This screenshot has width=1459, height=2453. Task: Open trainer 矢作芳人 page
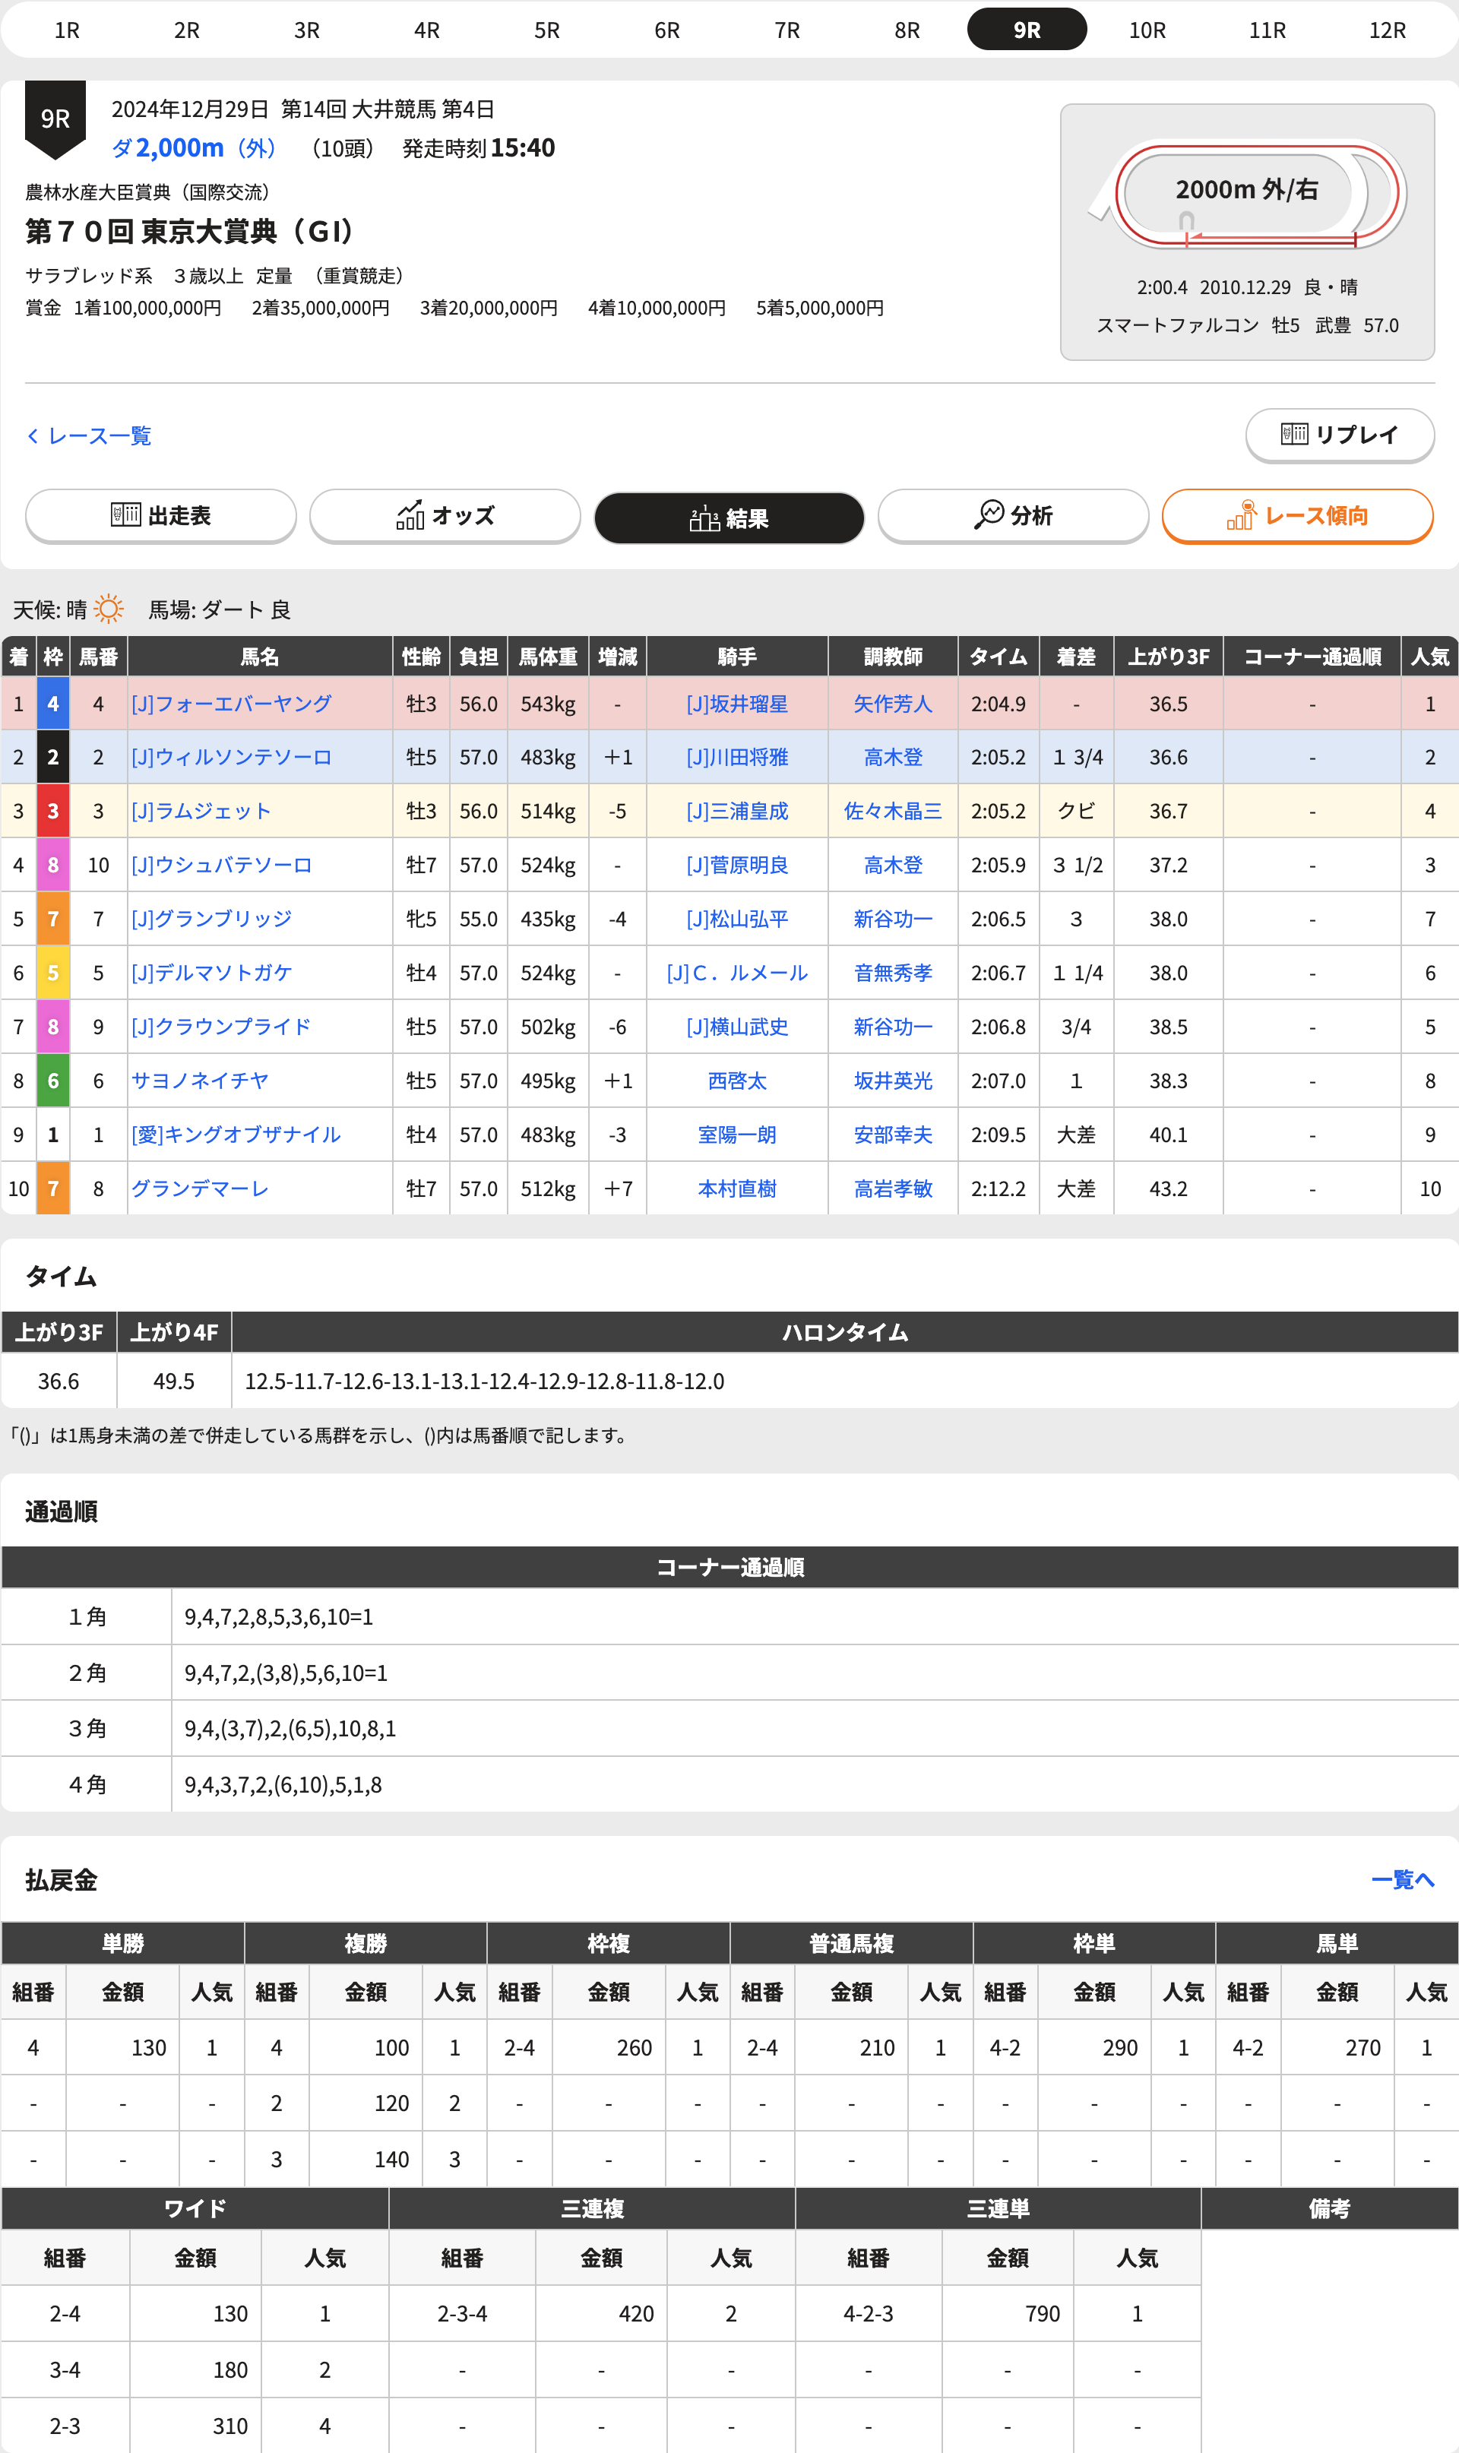pos(893,704)
